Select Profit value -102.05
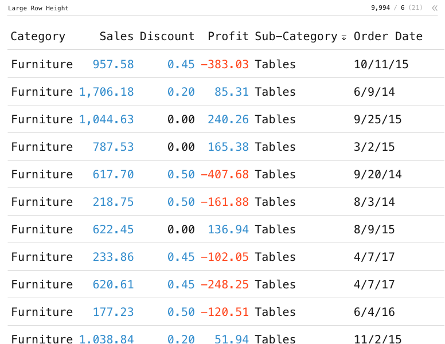This screenshot has height=344, width=445. [225, 257]
